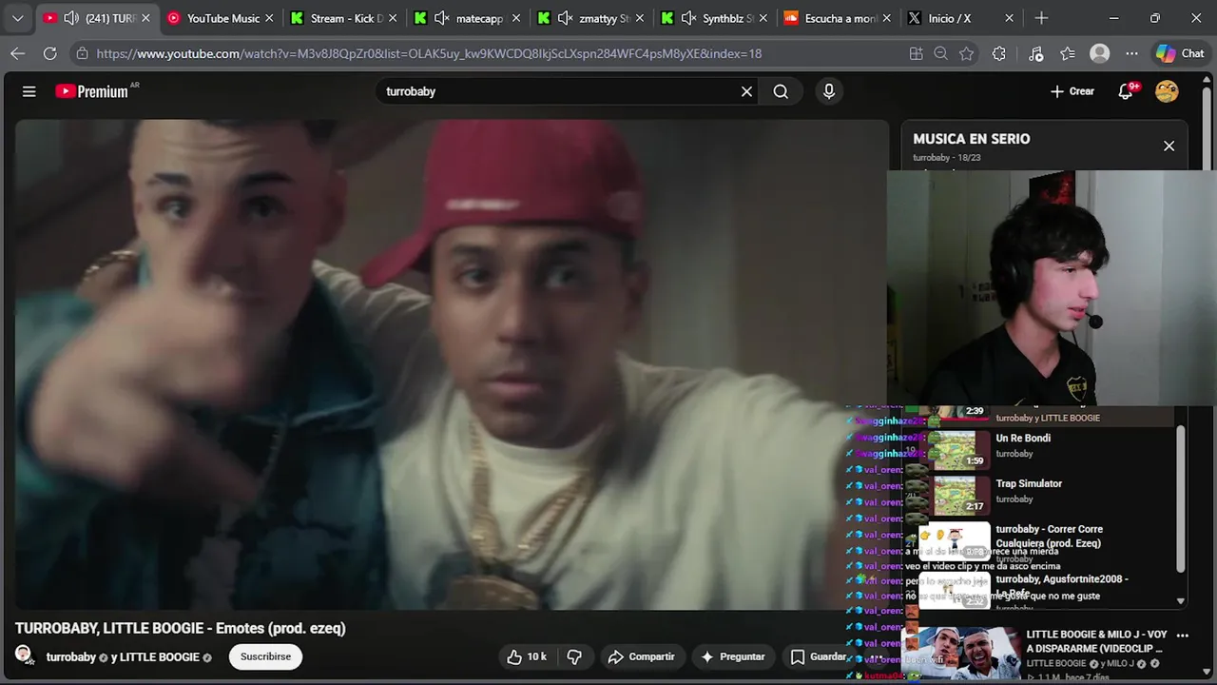
Task: Switch to the Inicio / X tab
Action: pyautogui.click(x=962, y=18)
